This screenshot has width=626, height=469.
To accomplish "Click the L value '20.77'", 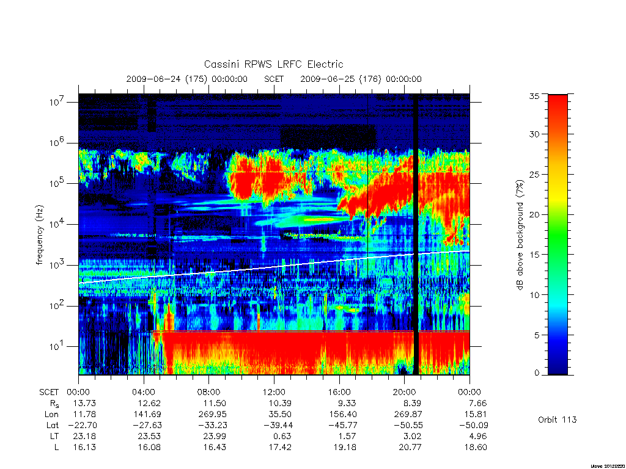I will coord(410,448).
